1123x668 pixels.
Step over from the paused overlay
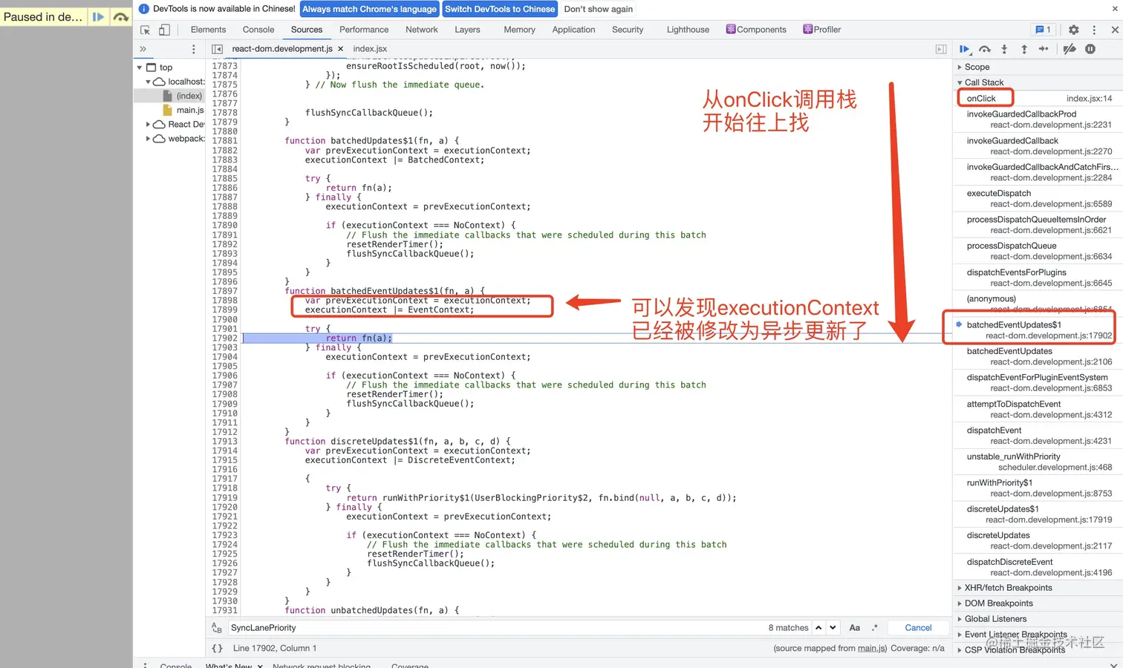coord(120,16)
